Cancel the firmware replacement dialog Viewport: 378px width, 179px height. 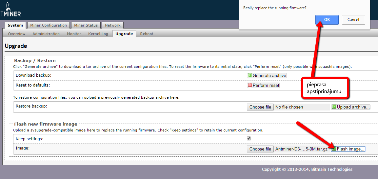coord(353,20)
